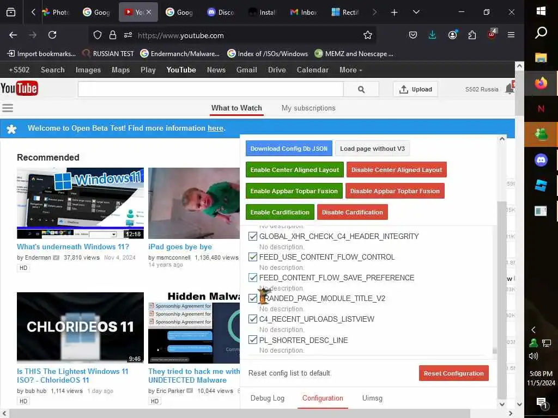Collapse config panel with top arrow
Viewport: 558px width, 418px height.
tap(502, 139)
